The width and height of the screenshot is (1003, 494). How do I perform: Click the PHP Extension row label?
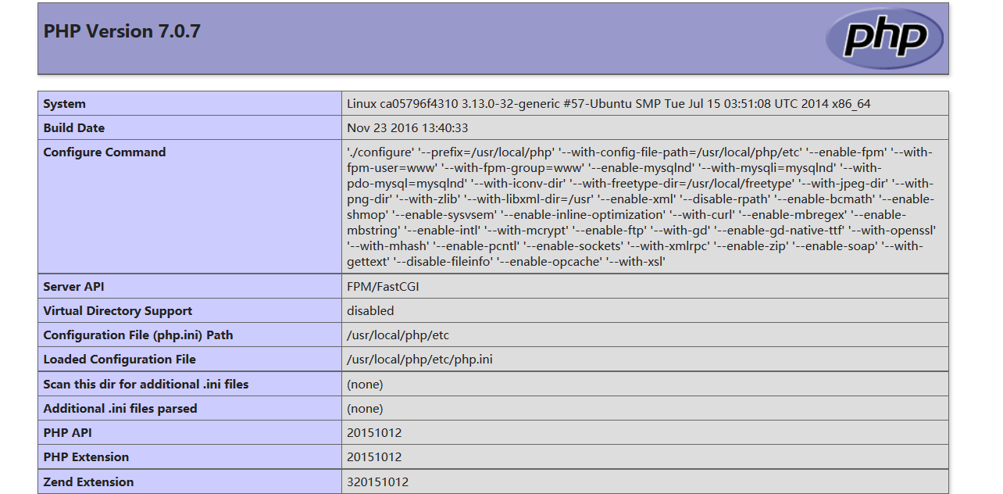click(x=86, y=457)
